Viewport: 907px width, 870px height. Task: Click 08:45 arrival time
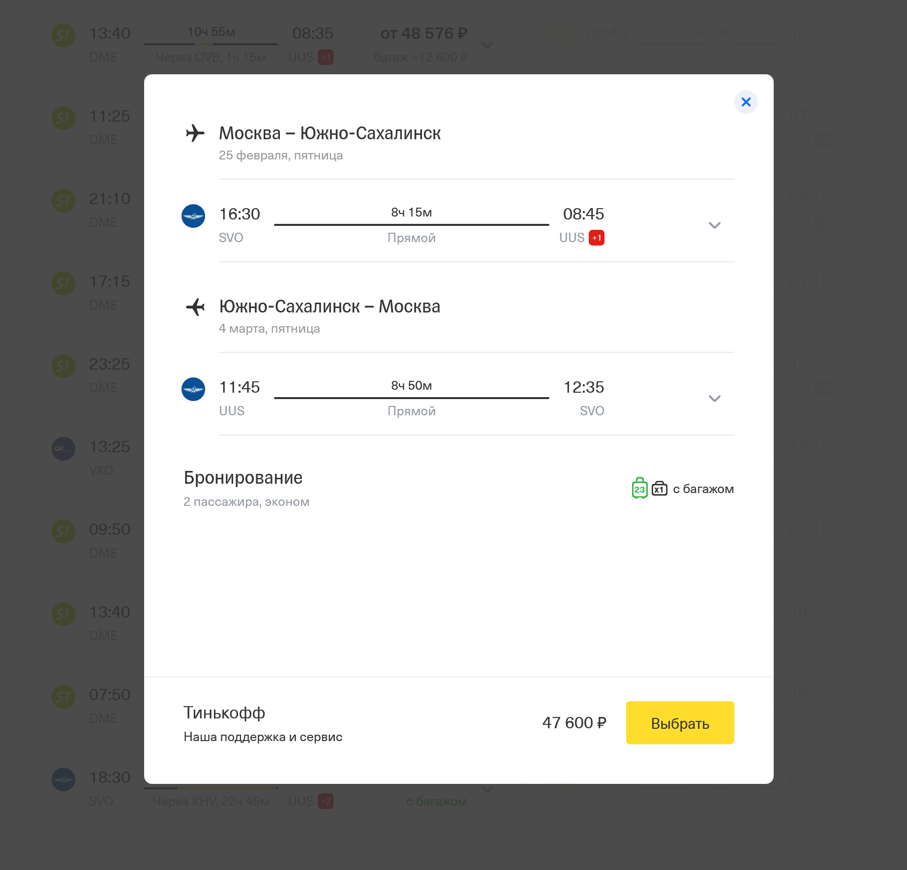pos(583,214)
